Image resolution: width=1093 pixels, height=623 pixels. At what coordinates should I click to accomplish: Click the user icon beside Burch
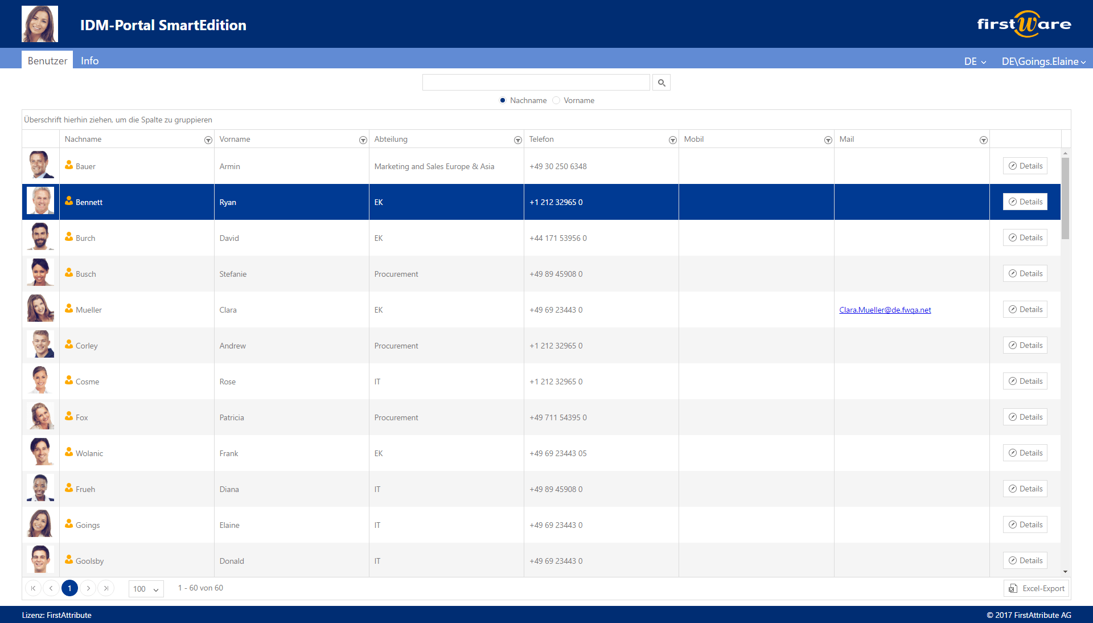(x=69, y=237)
